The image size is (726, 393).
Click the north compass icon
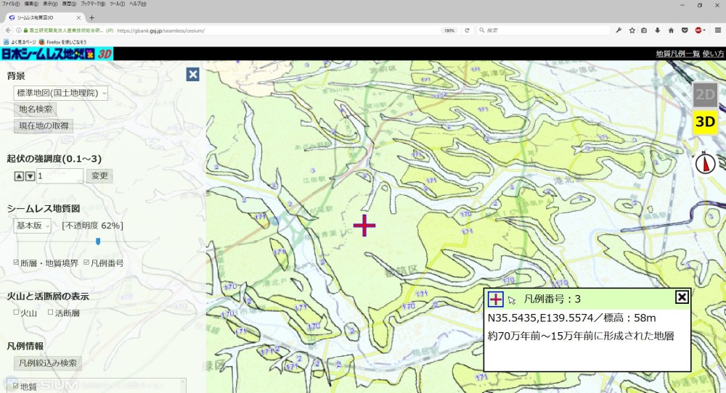[x=705, y=164]
